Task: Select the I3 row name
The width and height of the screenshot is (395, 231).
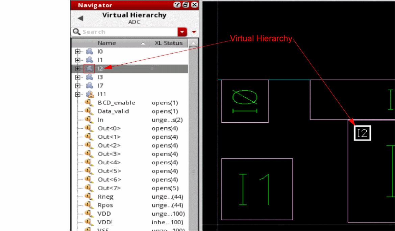Action: click(100, 77)
